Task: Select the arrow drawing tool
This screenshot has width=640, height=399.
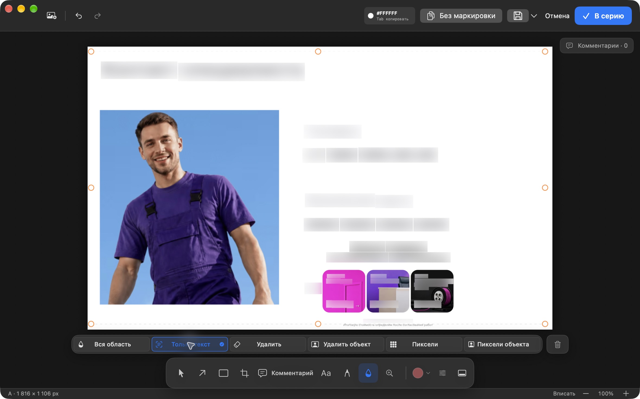Action: pyautogui.click(x=202, y=373)
